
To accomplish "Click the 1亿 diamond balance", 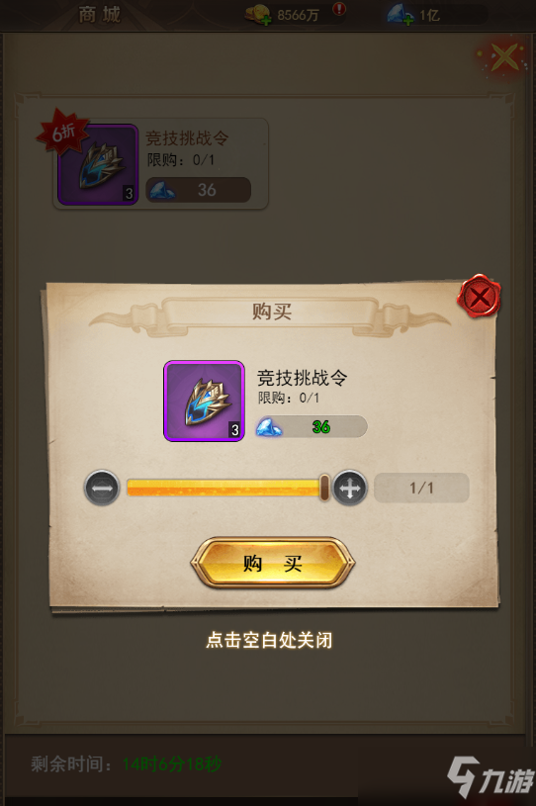I will [429, 16].
